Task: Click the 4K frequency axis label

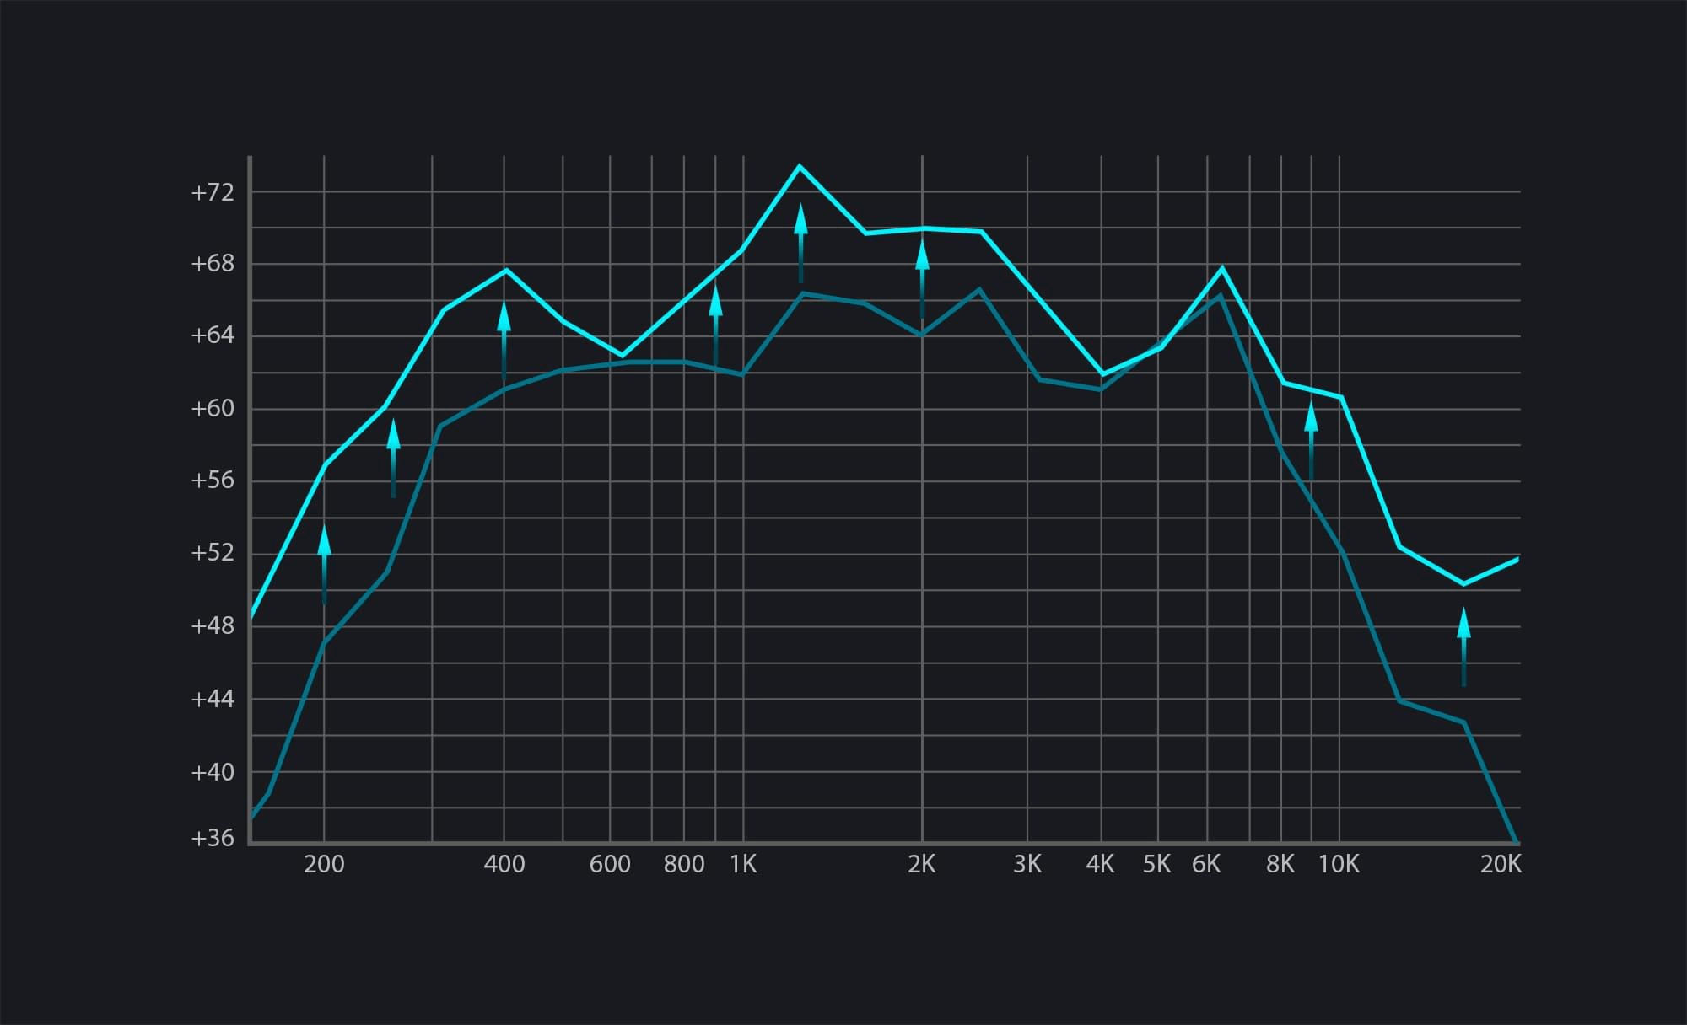Action: tap(1101, 864)
